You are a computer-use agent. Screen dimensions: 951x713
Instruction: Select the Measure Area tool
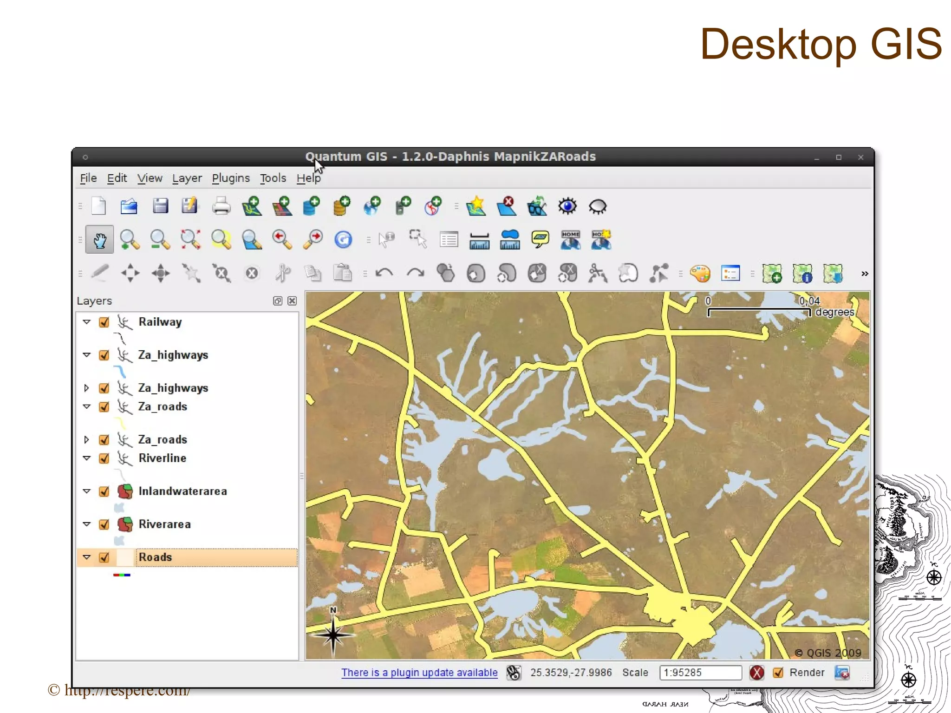coord(510,240)
